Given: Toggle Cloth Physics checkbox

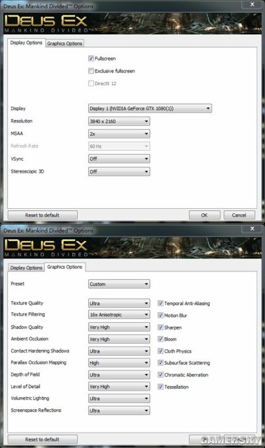Looking at the screenshot, I should 160,351.
